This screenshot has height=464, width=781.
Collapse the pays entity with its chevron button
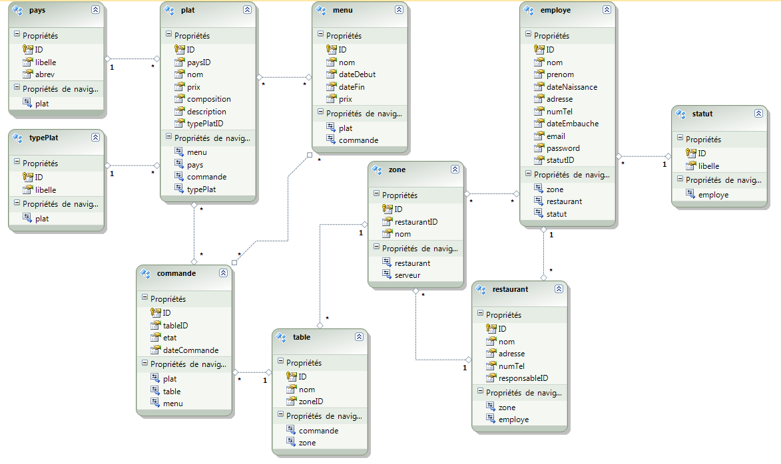coord(95,10)
